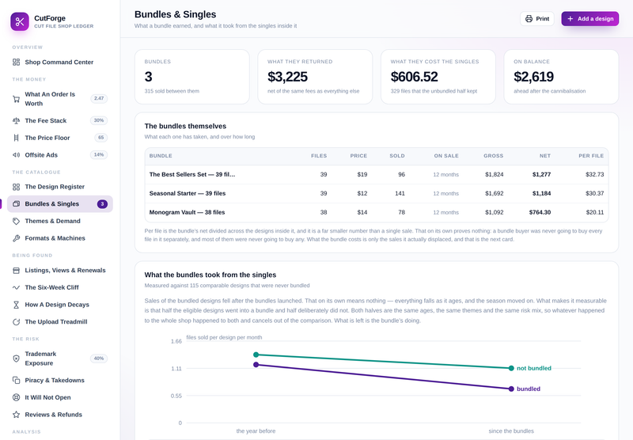Open How A Design Decays link
Screen dimensions: 633x440
(x=60, y=305)
